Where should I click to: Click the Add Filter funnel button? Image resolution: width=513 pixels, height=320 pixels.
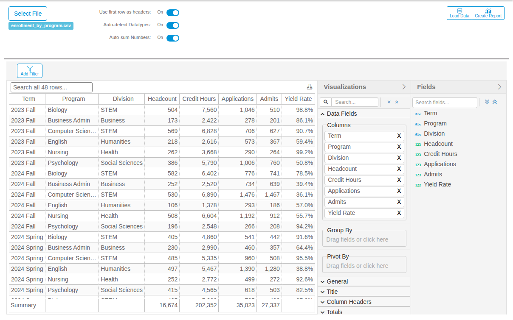[30, 71]
